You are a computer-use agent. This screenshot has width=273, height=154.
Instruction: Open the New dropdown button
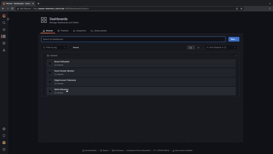[x=234, y=39]
